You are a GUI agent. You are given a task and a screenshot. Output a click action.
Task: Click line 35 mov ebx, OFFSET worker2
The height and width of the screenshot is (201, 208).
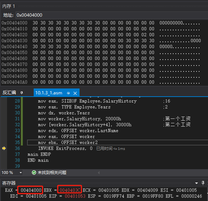(68, 143)
